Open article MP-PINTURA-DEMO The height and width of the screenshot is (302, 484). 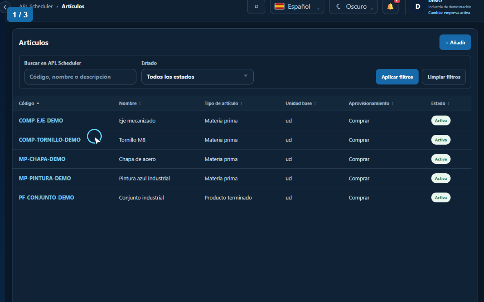(x=45, y=179)
